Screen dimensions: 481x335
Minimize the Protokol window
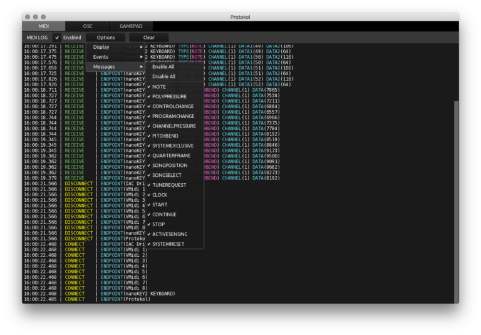[x=36, y=17]
